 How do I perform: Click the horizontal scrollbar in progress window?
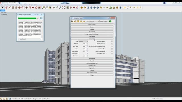click(30, 39)
